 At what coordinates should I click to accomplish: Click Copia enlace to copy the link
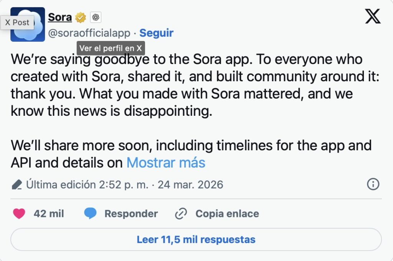[x=227, y=213]
